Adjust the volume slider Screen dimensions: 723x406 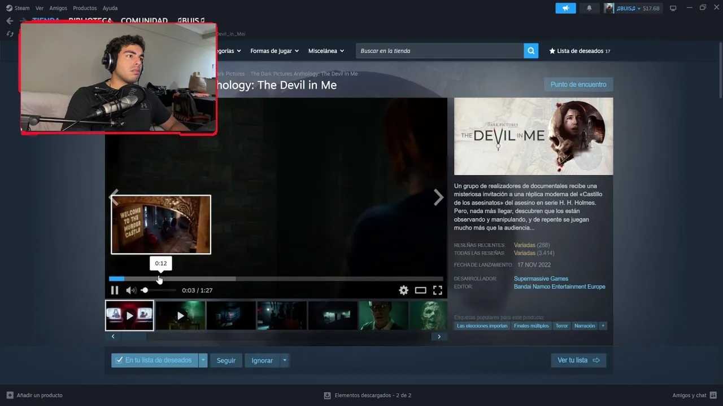click(x=158, y=290)
